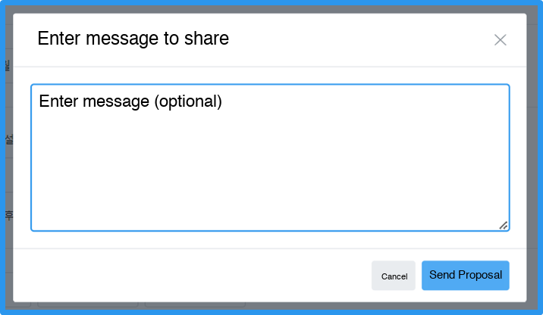This screenshot has height=315, width=543.
Task: Dismiss the share message modal via X
Action: [x=500, y=40]
